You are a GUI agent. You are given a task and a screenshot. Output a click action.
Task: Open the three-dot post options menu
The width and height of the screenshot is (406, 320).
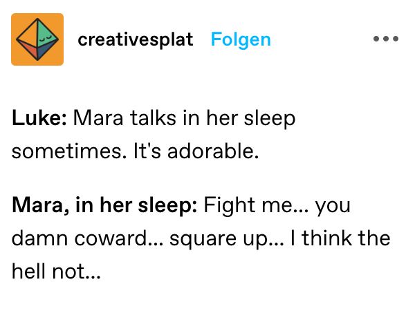click(x=386, y=39)
